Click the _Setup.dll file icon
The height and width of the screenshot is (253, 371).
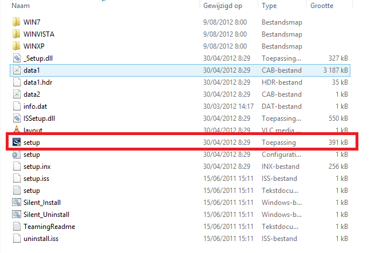(17, 58)
